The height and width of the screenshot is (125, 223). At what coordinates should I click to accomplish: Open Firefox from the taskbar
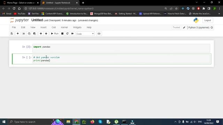[x=92, y=122]
